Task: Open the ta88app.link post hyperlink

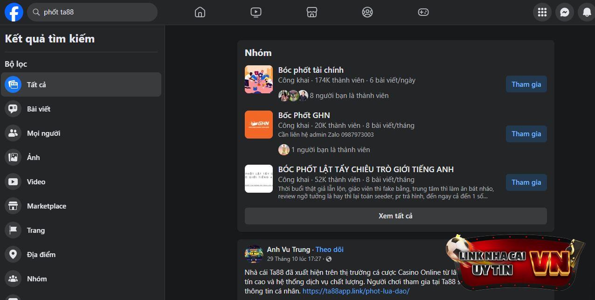Action: [356, 291]
